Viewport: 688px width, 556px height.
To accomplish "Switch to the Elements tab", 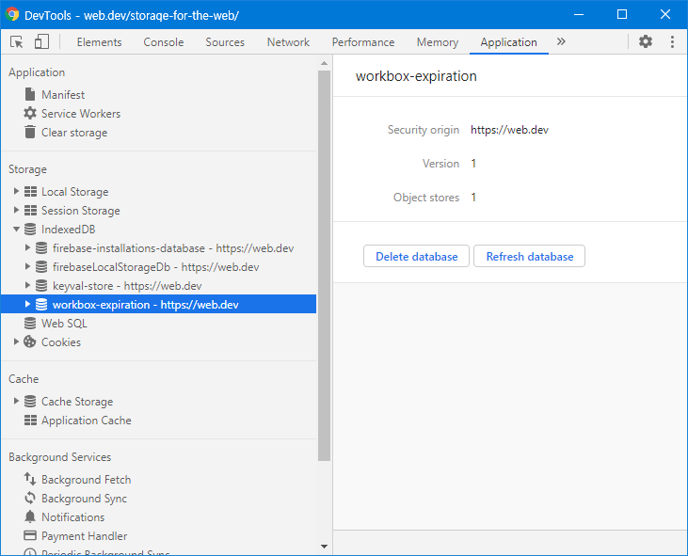I will pos(99,42).
